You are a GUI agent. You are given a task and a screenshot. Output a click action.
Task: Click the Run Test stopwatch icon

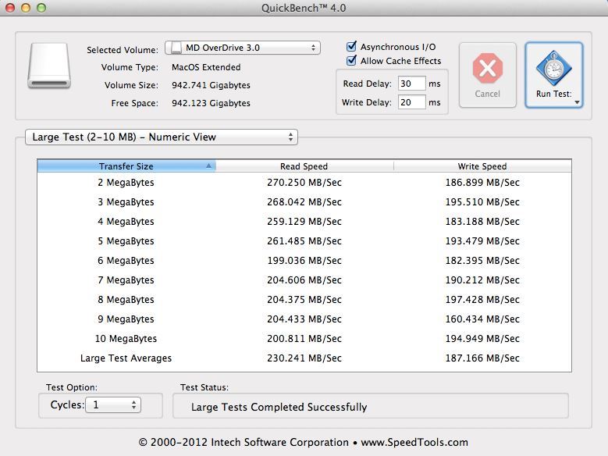click(x=553, y=69)
